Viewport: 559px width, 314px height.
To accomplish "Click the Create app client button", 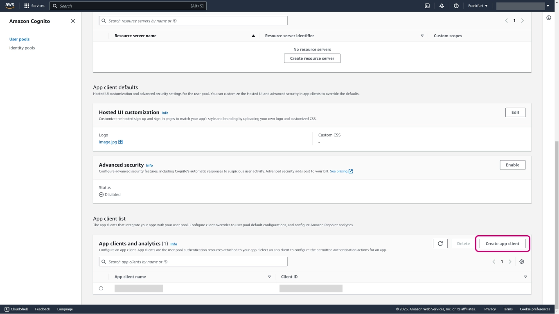I will pos(502,244).
